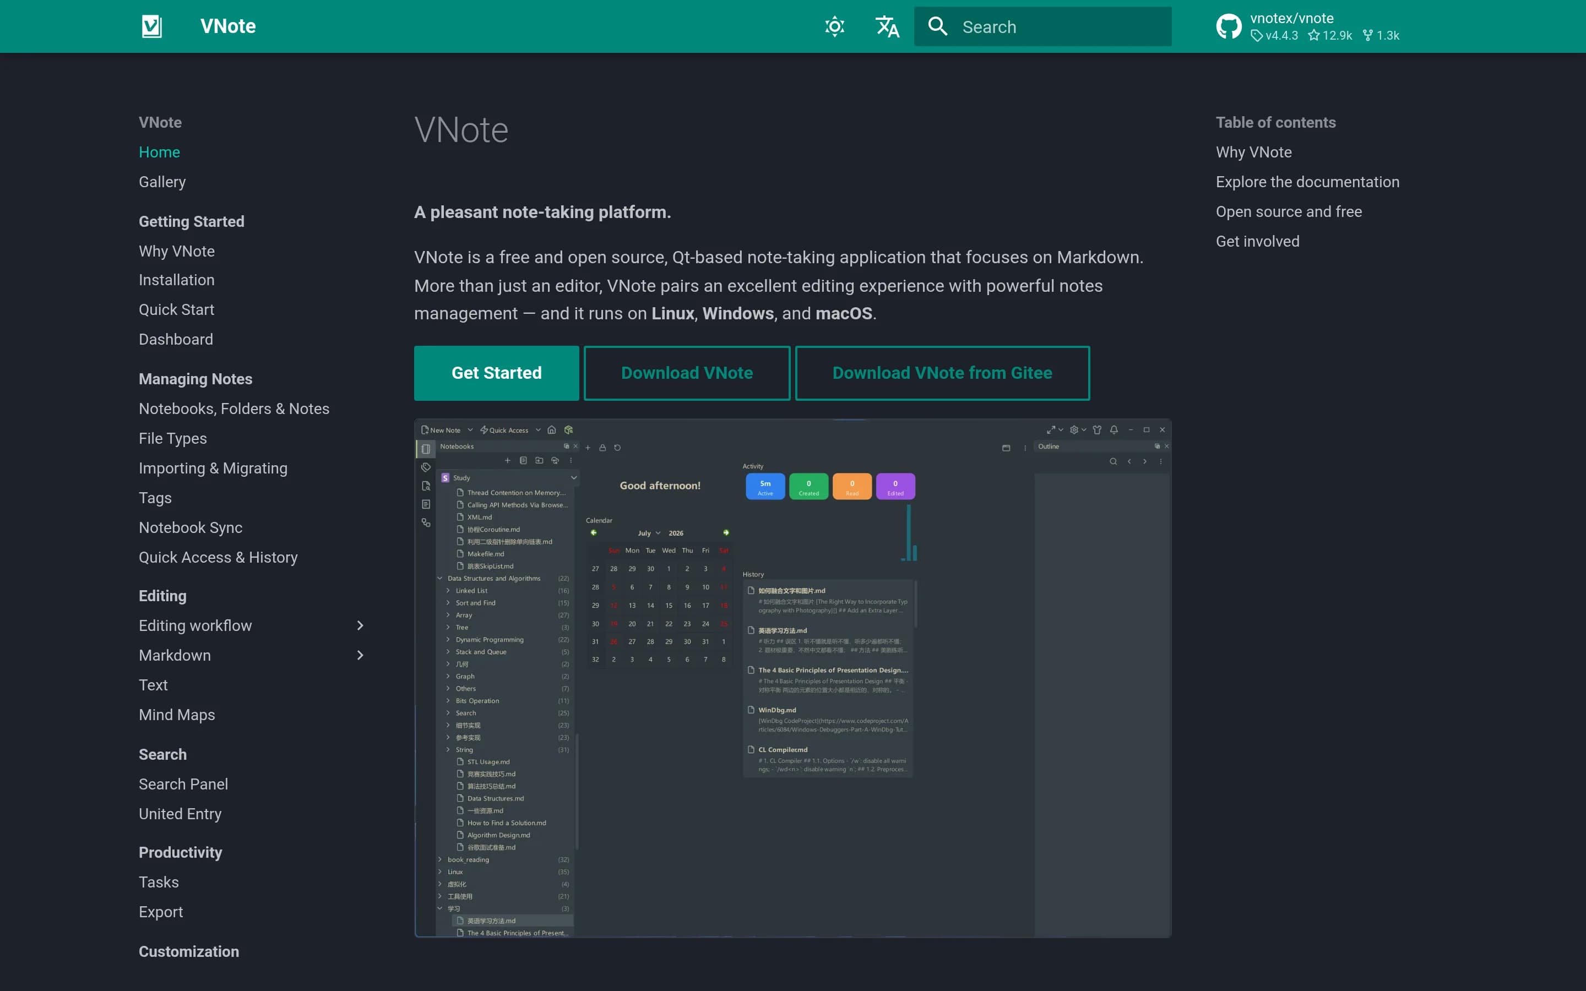The image size is (1586, 991).
Task: Open the Gallery page
Action: (162, 182)
